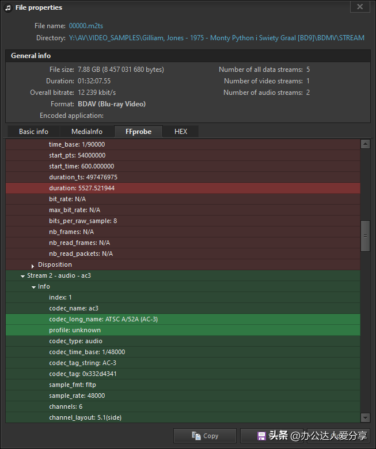Collapse the Stream 2 - audio - ac3 node
Screen dimensions: 376x449
pos(22,276)
